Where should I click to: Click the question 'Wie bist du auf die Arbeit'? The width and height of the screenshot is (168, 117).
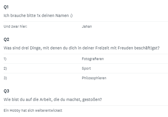click(x=53, y=99)
